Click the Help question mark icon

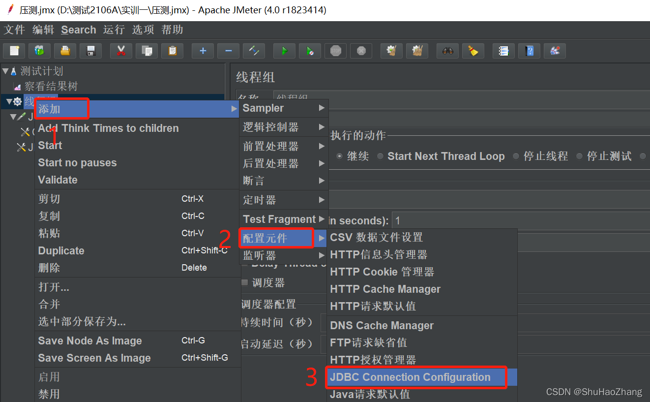530,51
